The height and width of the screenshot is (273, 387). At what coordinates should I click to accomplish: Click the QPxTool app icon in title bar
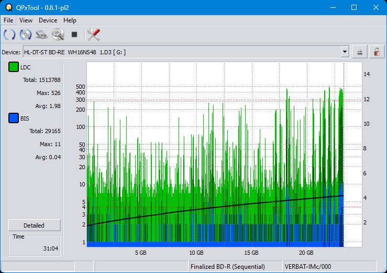coord(8,7)
